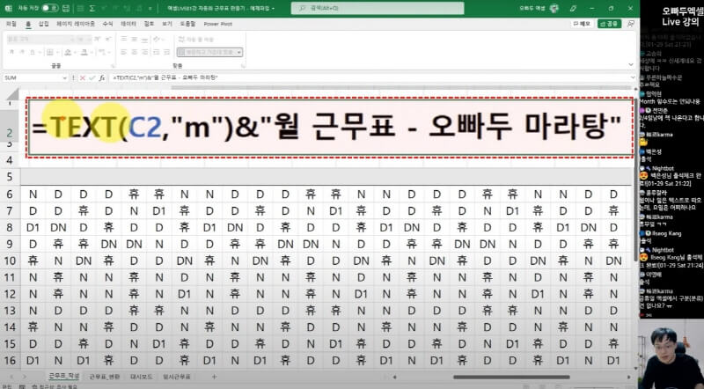Viewport: 704px width, 389px height.
Task: Click the horizontal scrollbar thumb
Action: click(511, 377)
